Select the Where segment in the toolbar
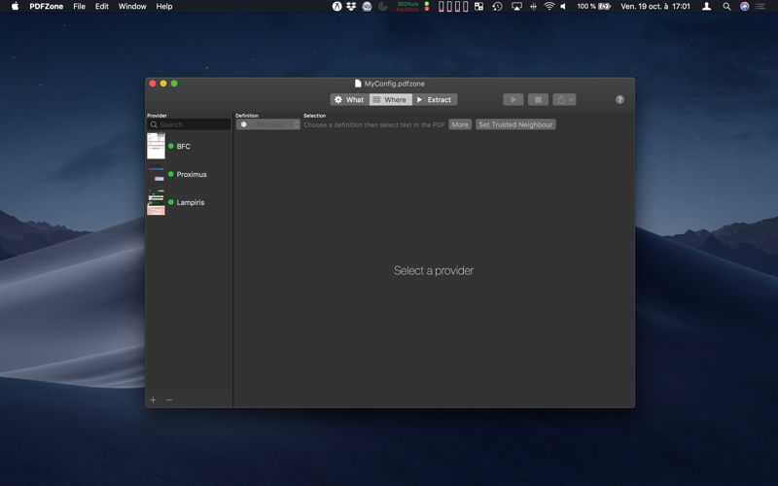 pyautogui.click(x=391, y=100)
